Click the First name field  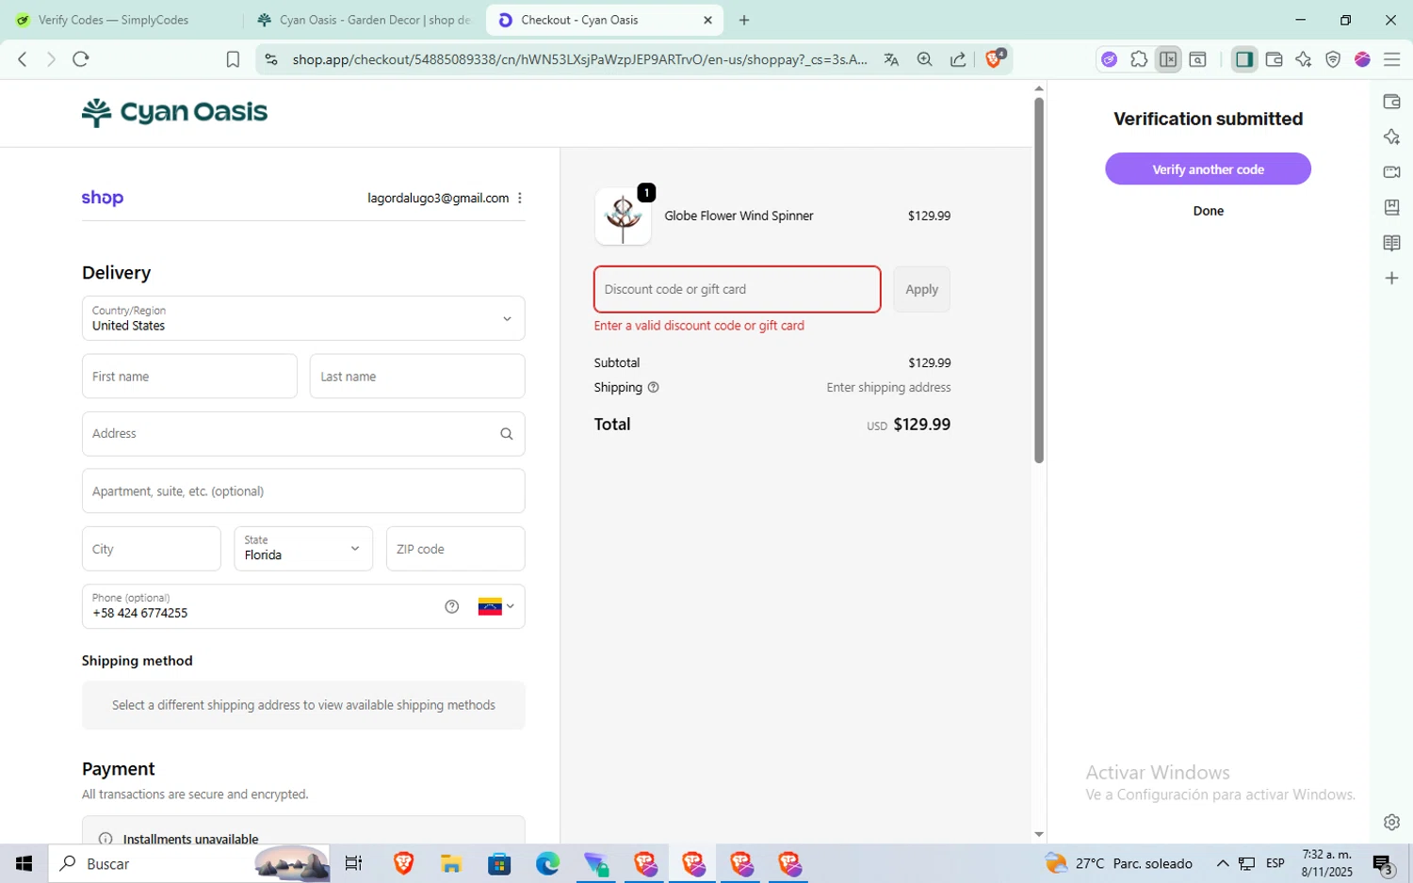[189, 377]
